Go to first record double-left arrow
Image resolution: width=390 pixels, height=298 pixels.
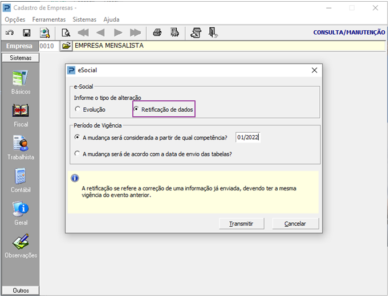(x=83, y=32)
